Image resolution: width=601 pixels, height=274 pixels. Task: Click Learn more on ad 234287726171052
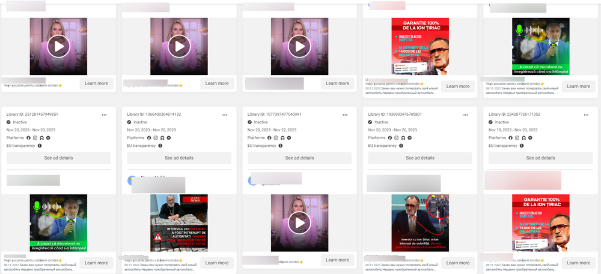(578, 263)
